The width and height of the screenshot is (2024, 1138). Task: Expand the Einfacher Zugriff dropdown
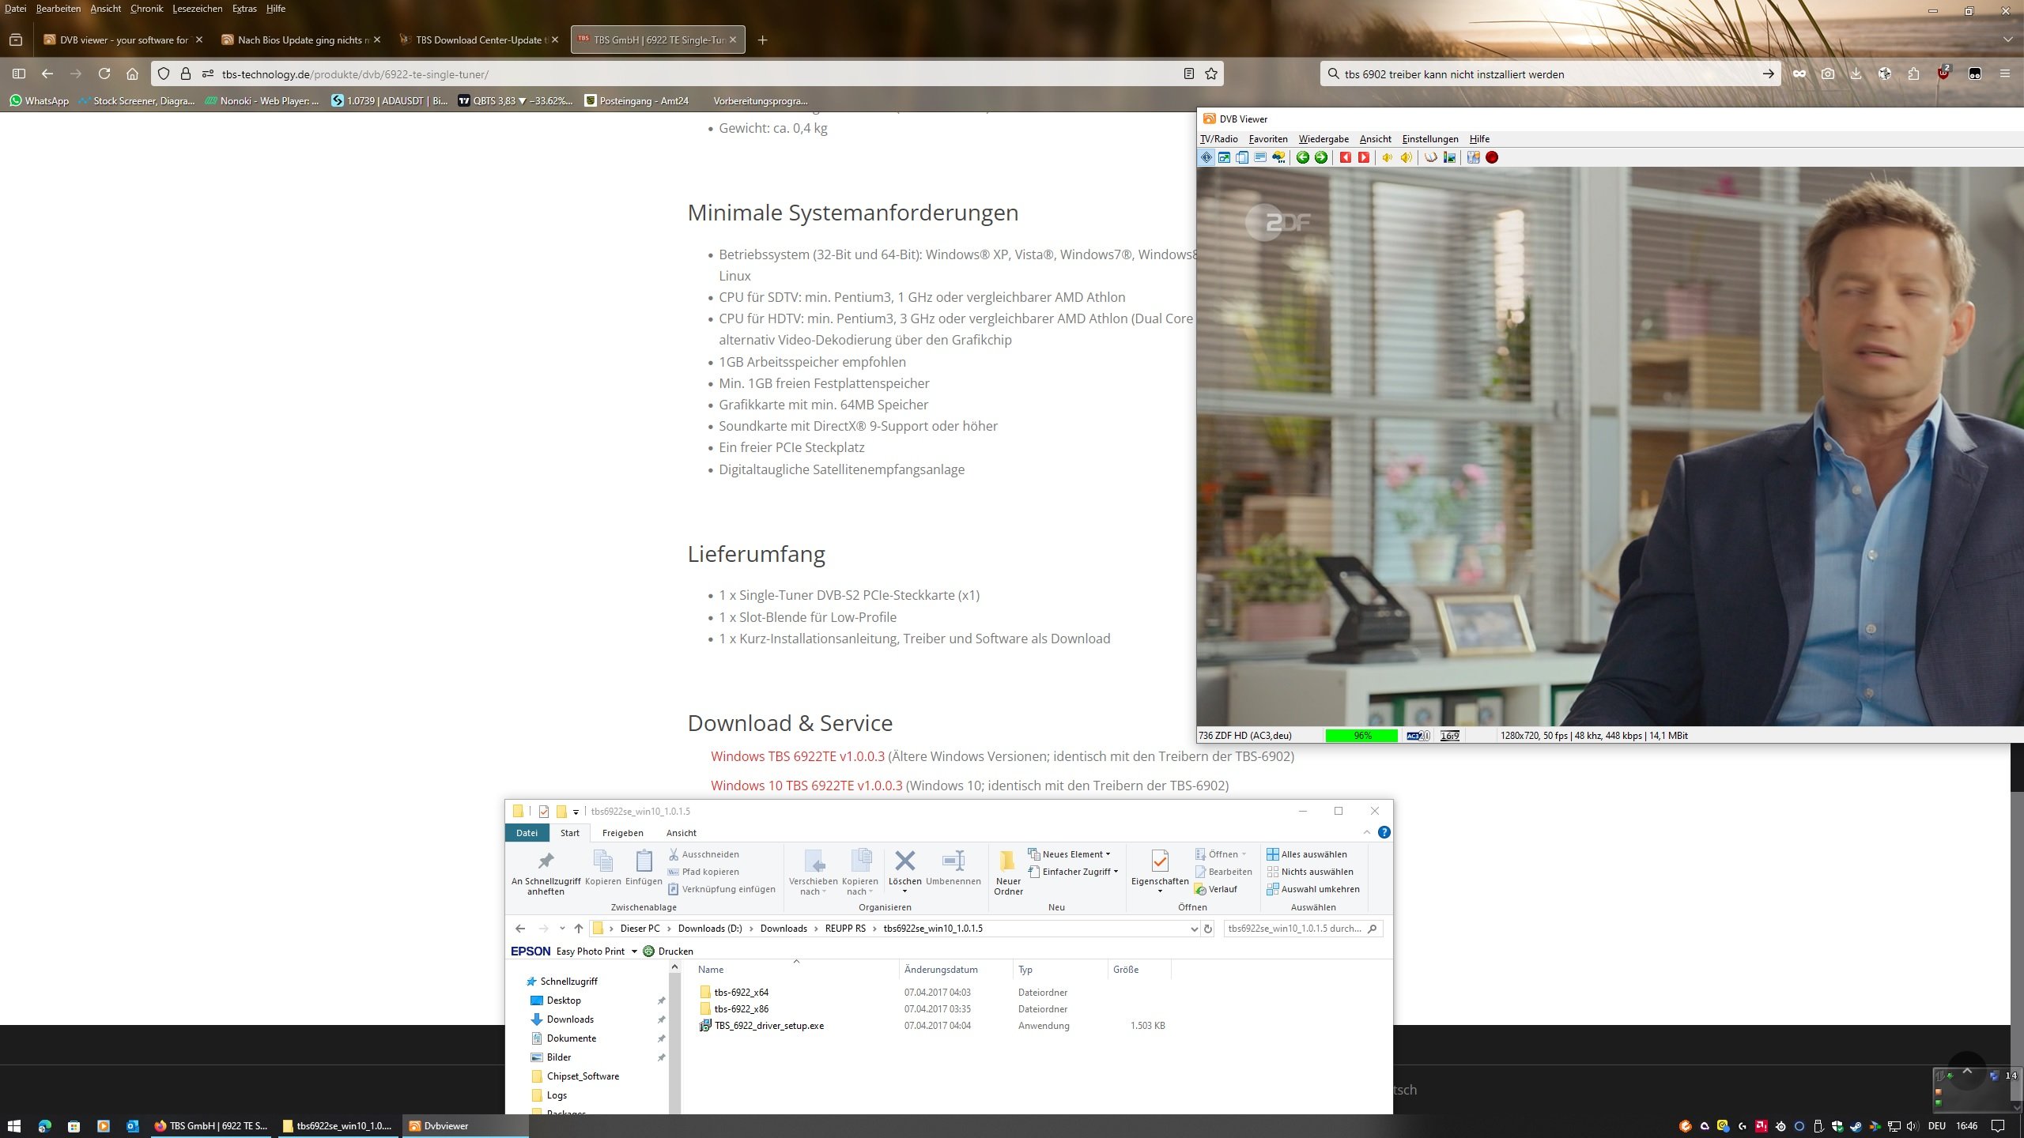coord(1073,872)
